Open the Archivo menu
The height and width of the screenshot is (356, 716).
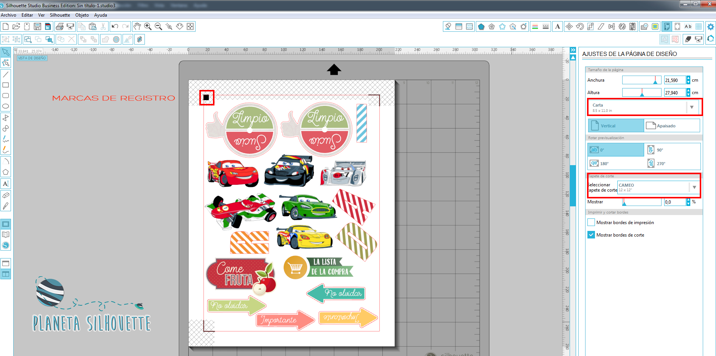pos(8,15)
